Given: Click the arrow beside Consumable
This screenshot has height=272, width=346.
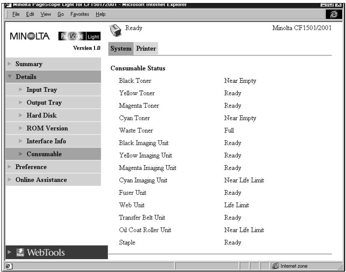Looking at the screenshot, I should 21,154.
